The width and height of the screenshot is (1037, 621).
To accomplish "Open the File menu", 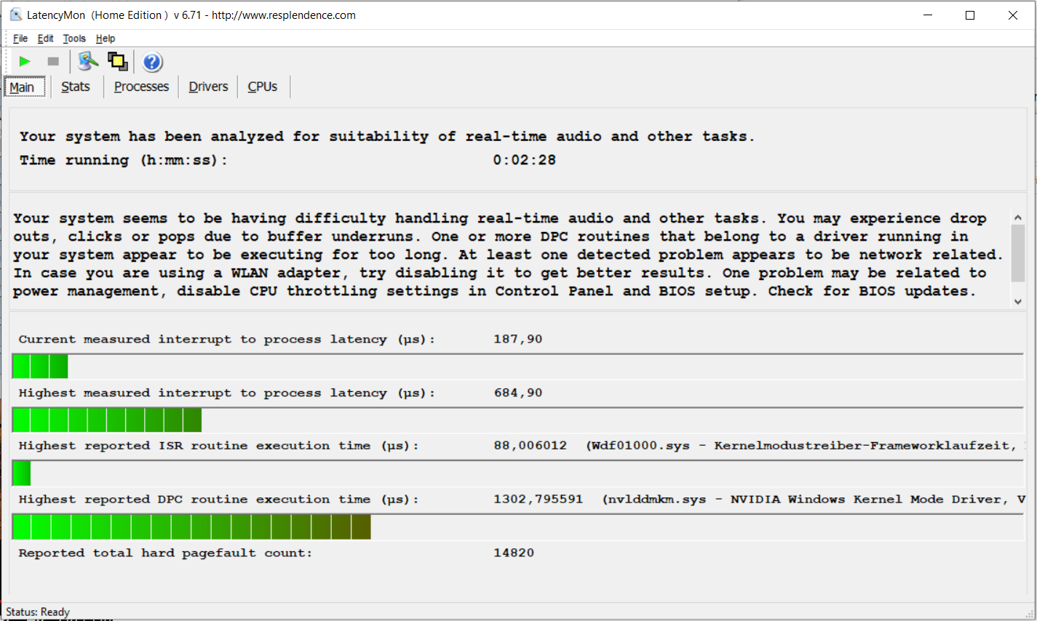I will (x=20, y=39).
